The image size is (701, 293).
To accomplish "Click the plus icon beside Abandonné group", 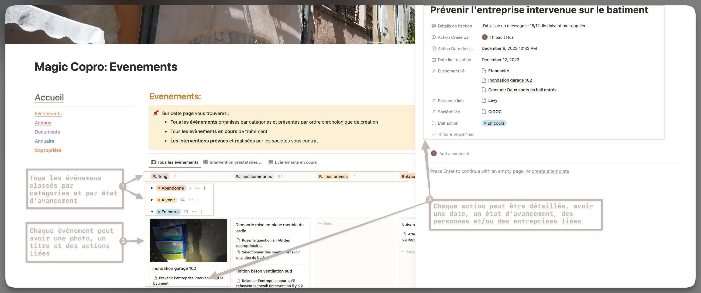I will [205, 188].
